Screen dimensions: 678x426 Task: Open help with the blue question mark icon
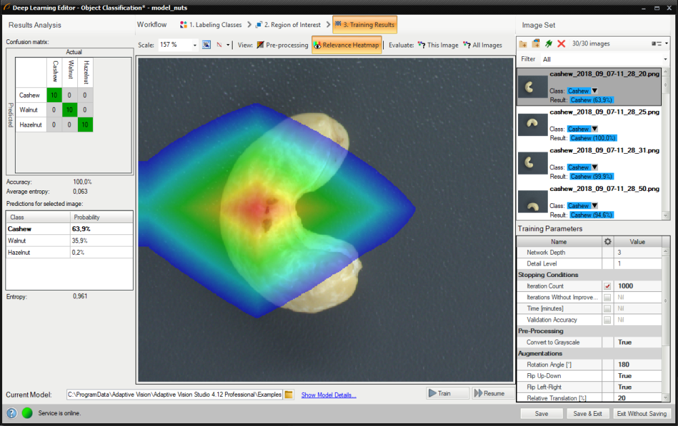[x=12, y=413]
